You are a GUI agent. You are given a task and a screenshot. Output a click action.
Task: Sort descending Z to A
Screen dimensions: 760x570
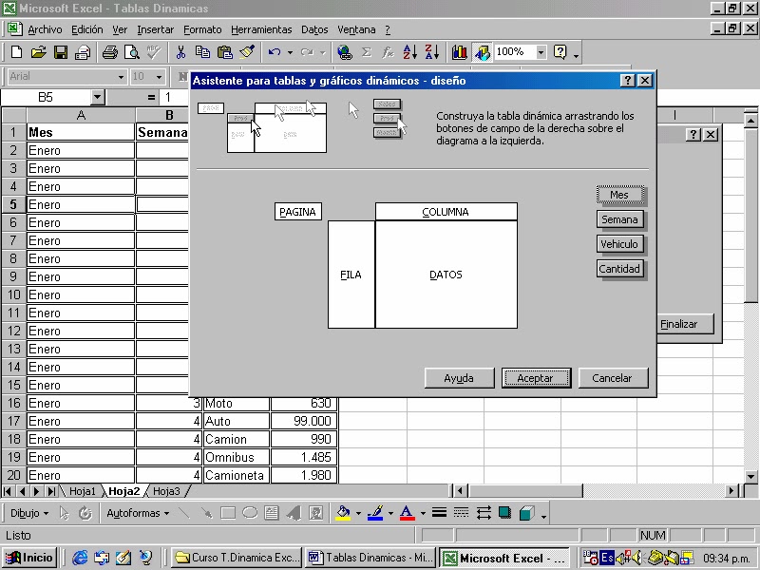(432, 52)
